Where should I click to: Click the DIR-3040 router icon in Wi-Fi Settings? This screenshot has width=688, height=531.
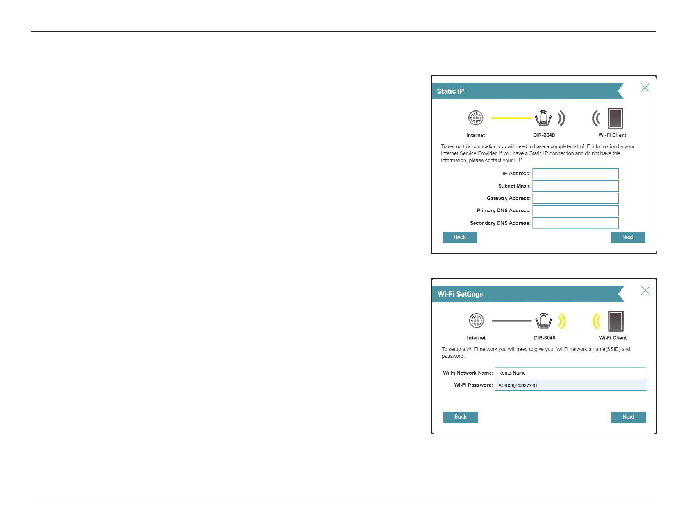click(x=543, y=321)
